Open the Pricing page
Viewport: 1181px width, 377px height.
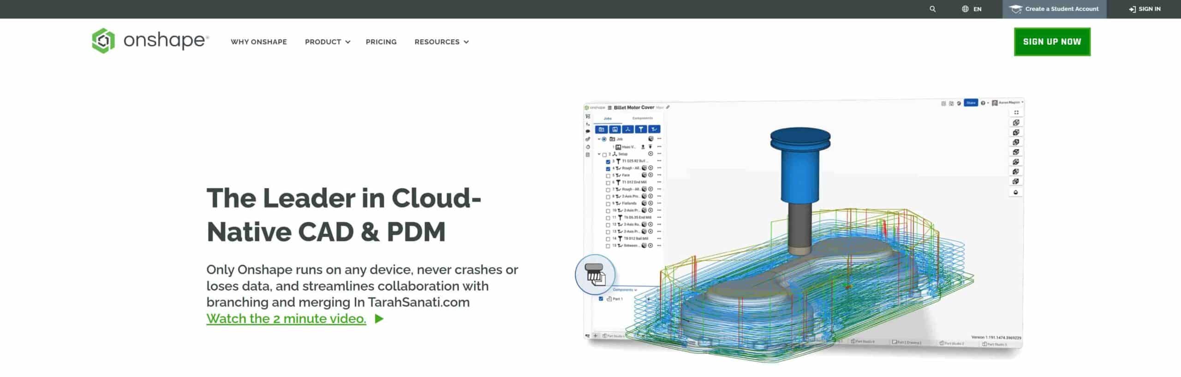[x=381, y=42]
